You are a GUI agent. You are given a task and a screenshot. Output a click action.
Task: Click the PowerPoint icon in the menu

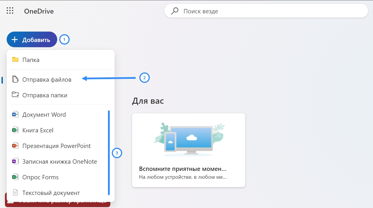(x=15, y=146)
